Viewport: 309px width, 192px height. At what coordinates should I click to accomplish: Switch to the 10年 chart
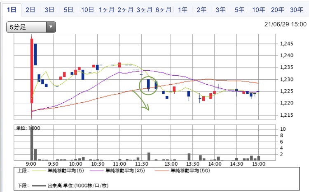tap(259, 9)
